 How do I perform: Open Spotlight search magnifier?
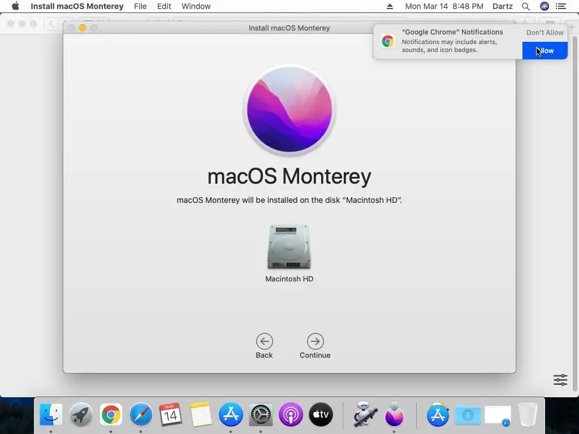tap(526, 6)
